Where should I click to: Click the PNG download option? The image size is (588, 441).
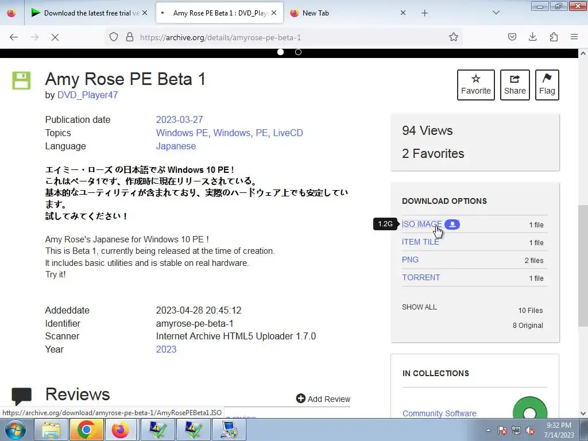pos(410,260)
